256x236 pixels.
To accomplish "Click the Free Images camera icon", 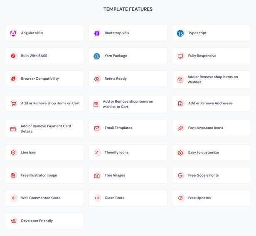I will point(97,175).
